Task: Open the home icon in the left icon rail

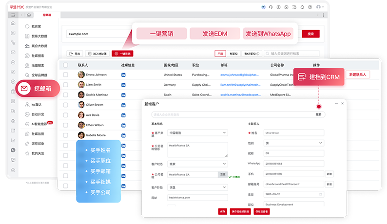Action: click(13, 23)
